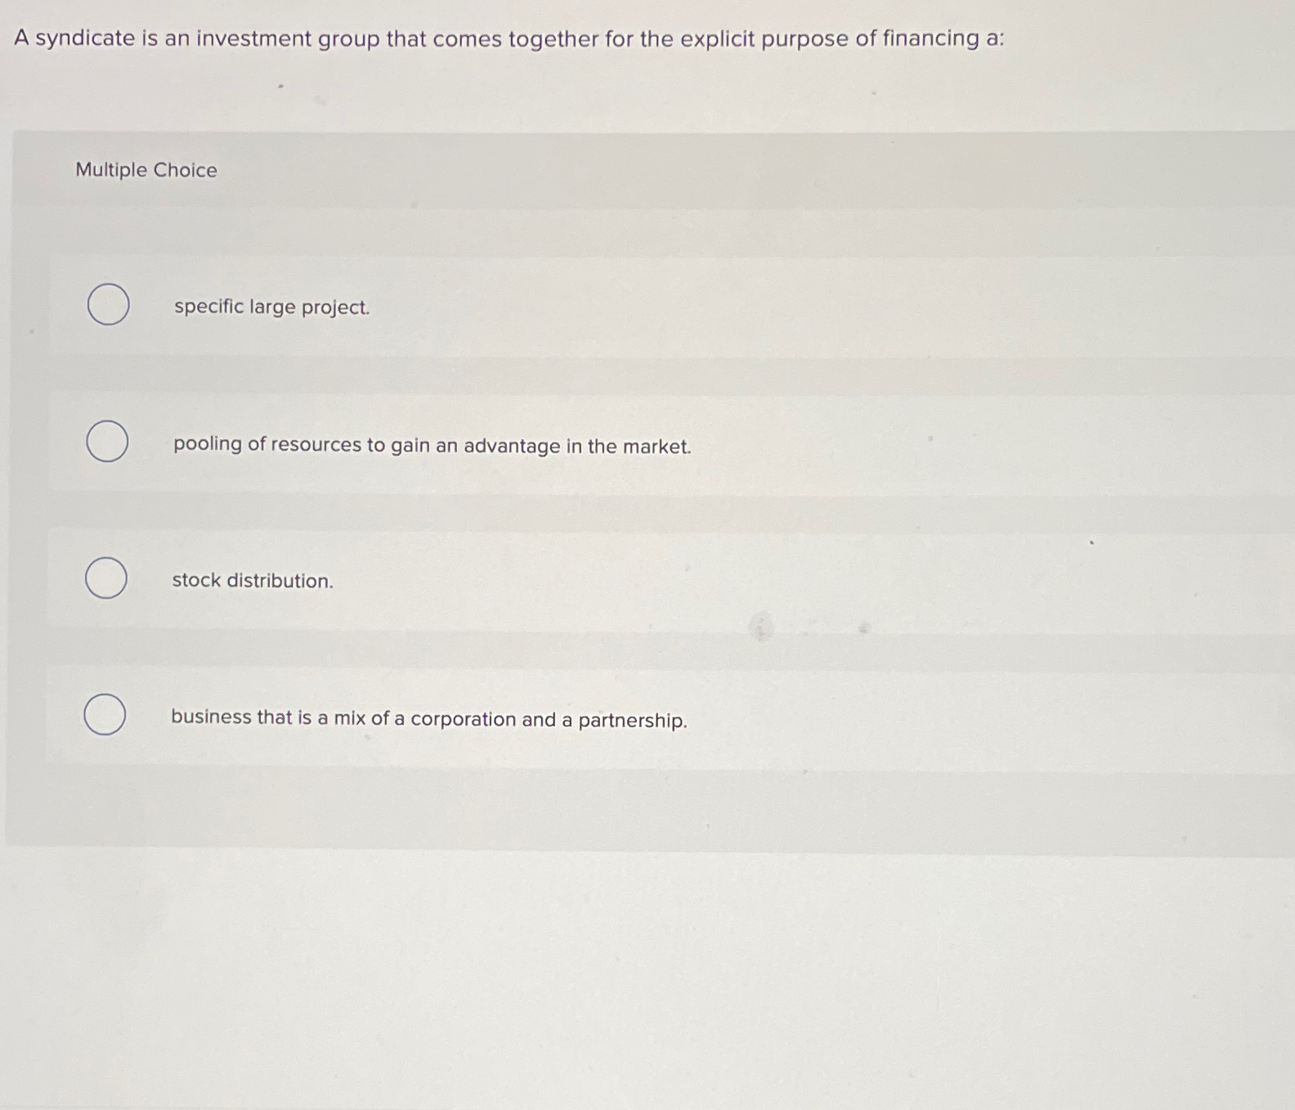Choose the "pooling of resources" radio button
Viewport: 1295px width, 1110px height.
[x=107, y=442]
